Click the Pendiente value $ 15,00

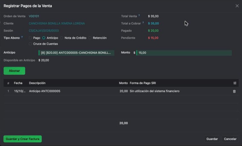153,38
